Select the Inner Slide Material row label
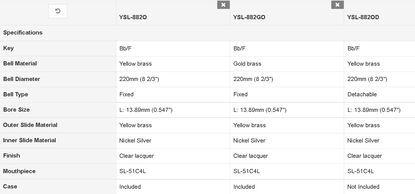This screenshot has width=415, height=194. (29, 140)
